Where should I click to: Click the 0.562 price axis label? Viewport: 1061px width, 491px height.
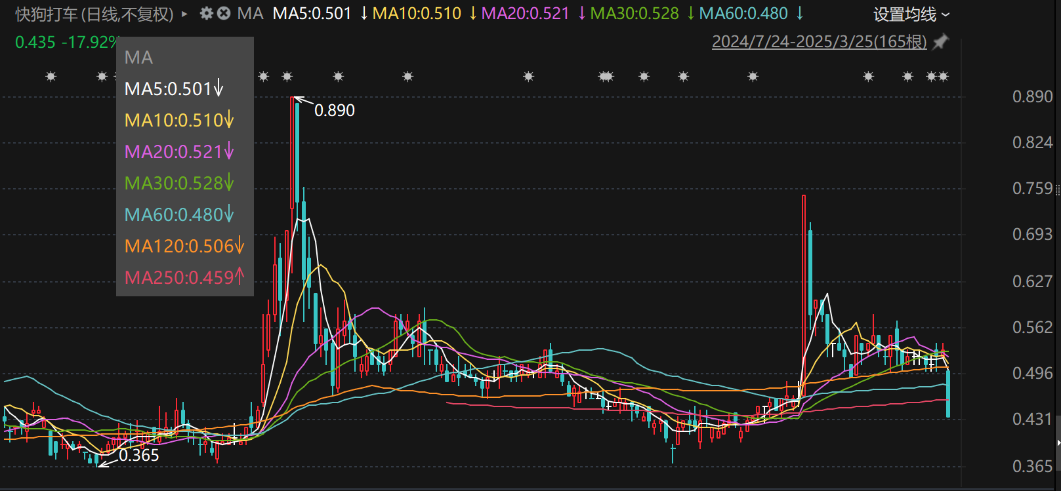1032,327
